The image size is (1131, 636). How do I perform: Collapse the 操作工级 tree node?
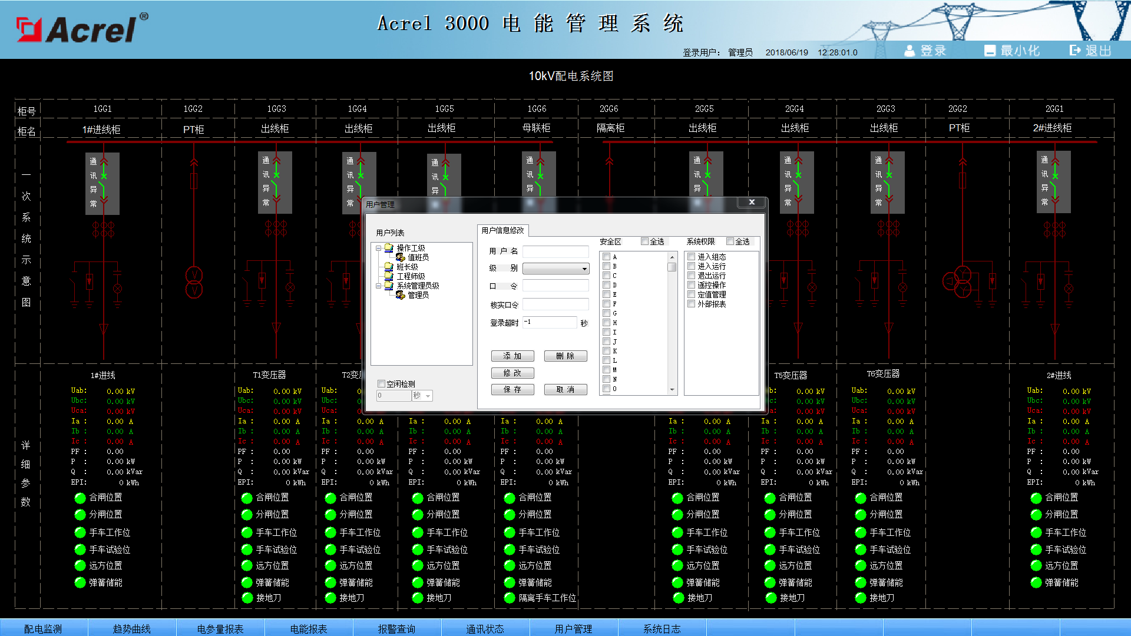point(379,249)
